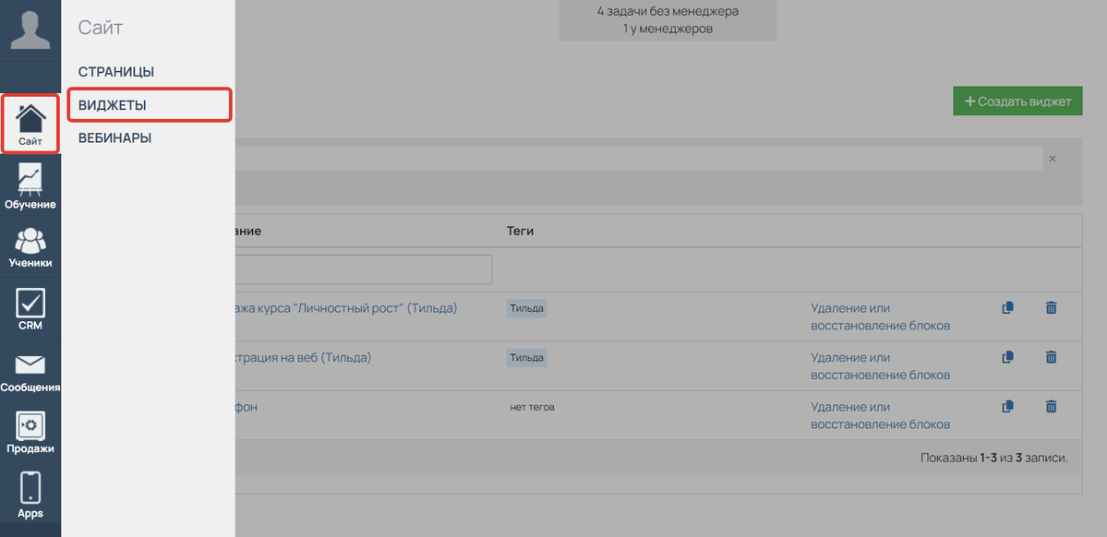The image size is (1107, 537).
Task: Select ВИДЖЕТЫ in the Сайт menu
Action: [113, 105]
